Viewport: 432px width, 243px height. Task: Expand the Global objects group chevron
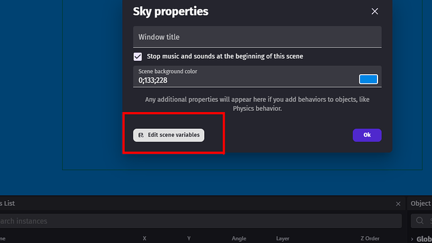click(x=412, y=239)
